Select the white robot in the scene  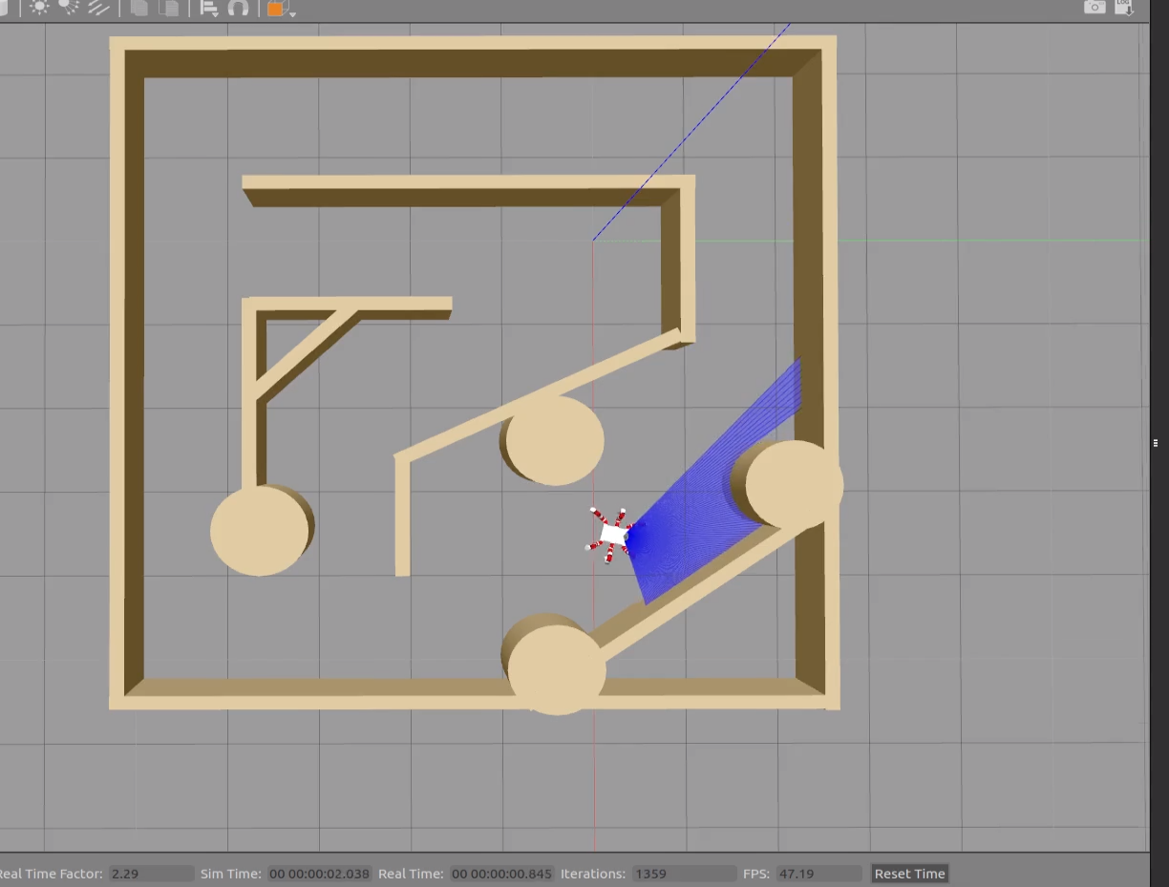click(x=612, y=535)
